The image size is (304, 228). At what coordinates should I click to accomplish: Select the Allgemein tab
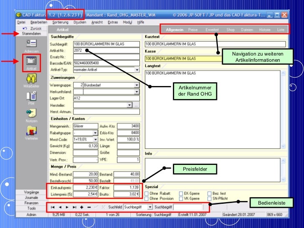pyautogui.click(x=175, y=30)
